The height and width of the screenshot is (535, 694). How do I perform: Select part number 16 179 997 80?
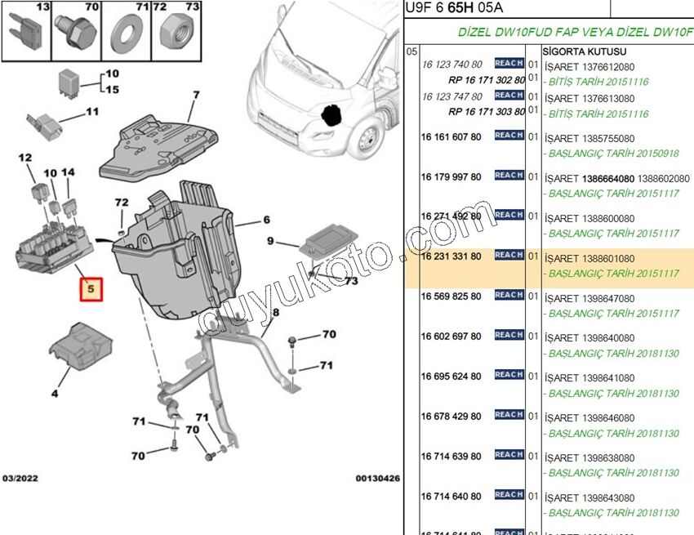click(x=450, y=175)
